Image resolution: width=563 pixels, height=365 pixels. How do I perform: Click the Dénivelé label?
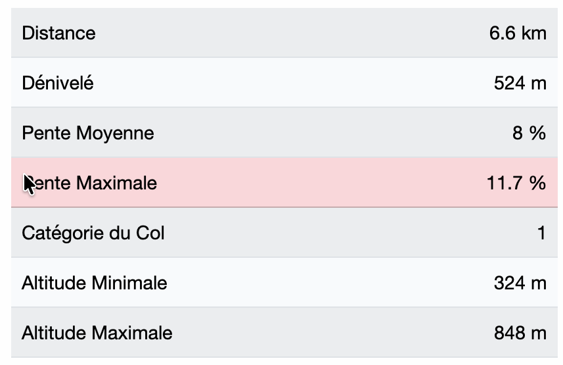tap(58, 83)
